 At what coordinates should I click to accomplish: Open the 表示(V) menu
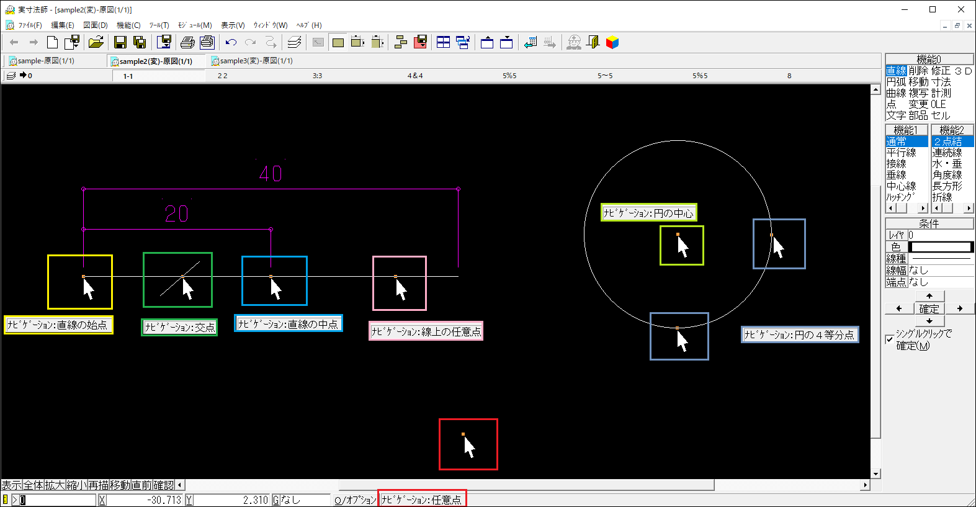[x=233, y=25]
